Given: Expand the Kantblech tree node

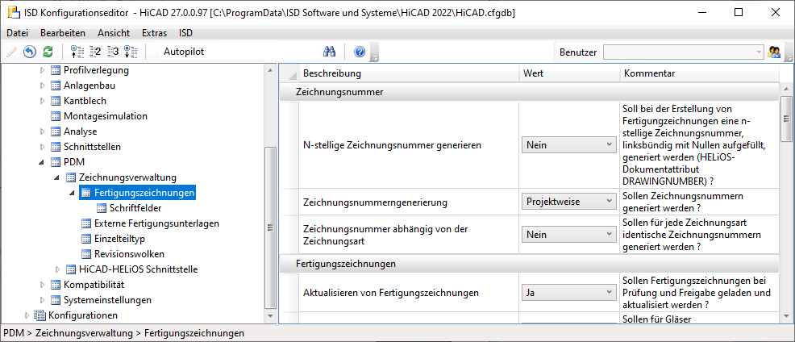Looking at the screenshot, I should [43, 101].
